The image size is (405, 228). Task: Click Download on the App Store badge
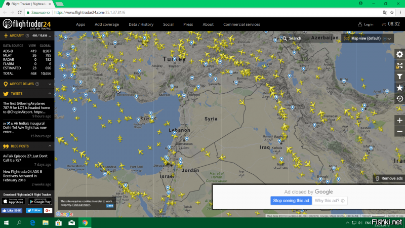(x=13, y=201)
